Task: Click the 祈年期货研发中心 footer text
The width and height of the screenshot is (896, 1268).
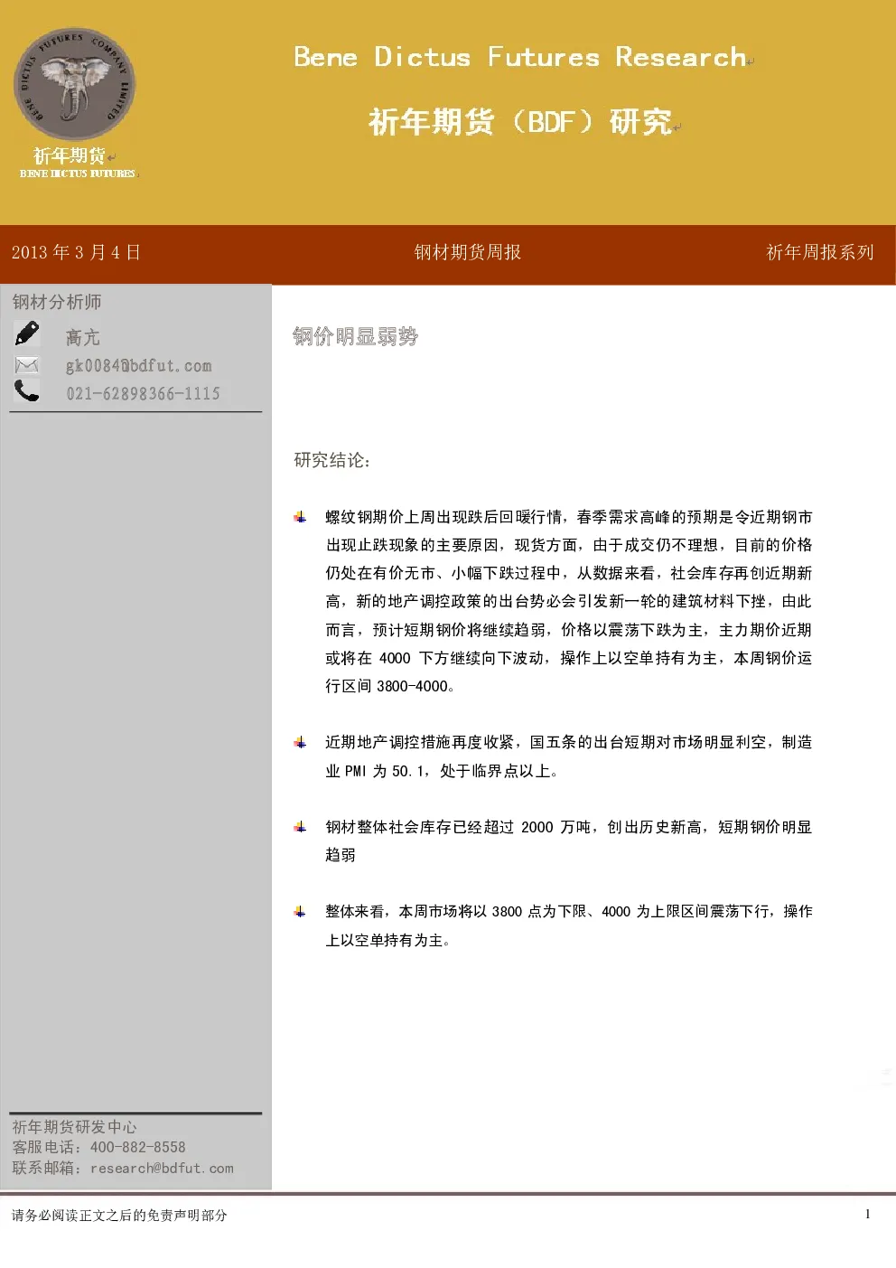Action: click(74, 1127)
